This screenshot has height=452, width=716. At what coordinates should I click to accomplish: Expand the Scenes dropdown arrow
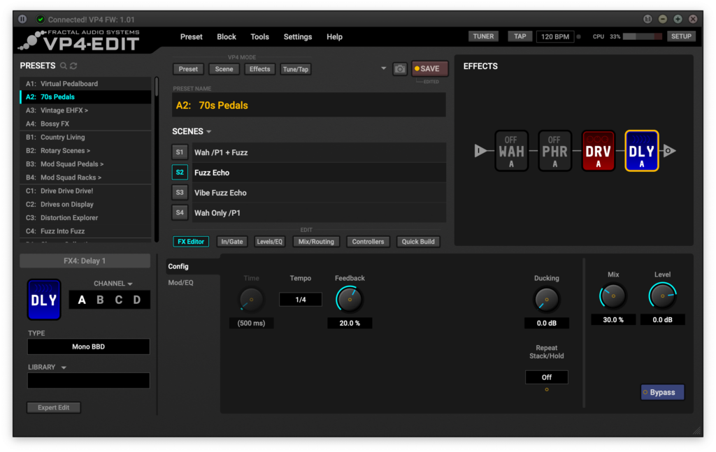tap(208, 132)
